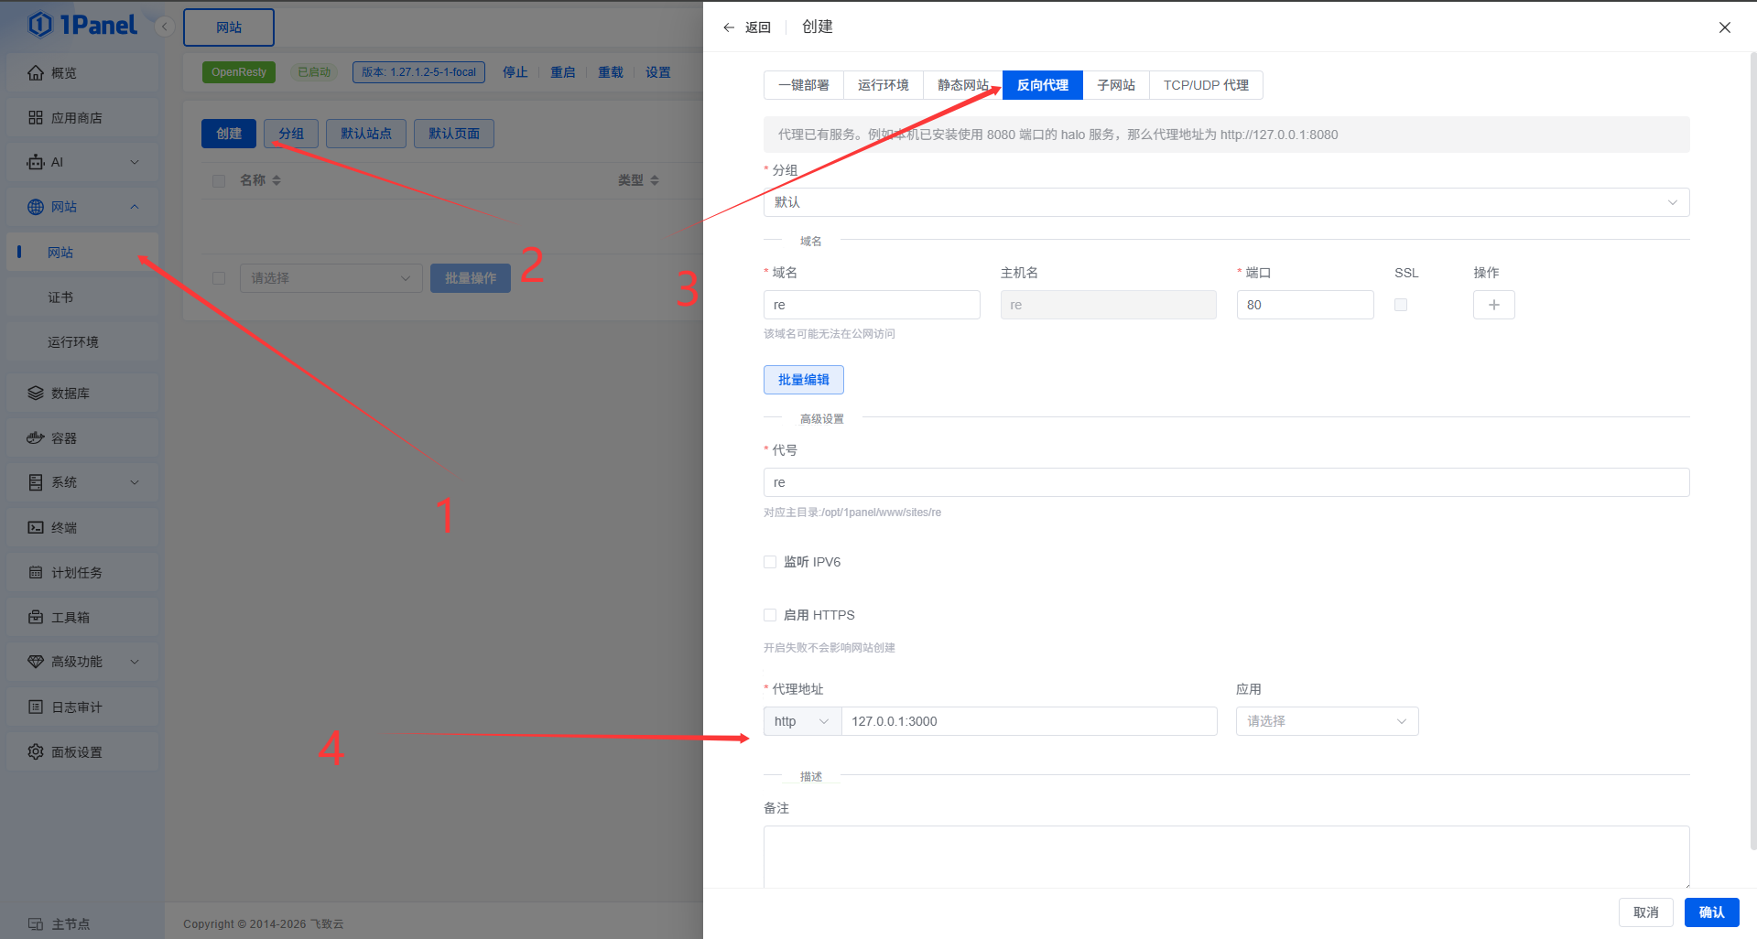Screen dimensions: 1757x939
Task: Click the 批量编辑 batch edit button
Action: [803, 380]
